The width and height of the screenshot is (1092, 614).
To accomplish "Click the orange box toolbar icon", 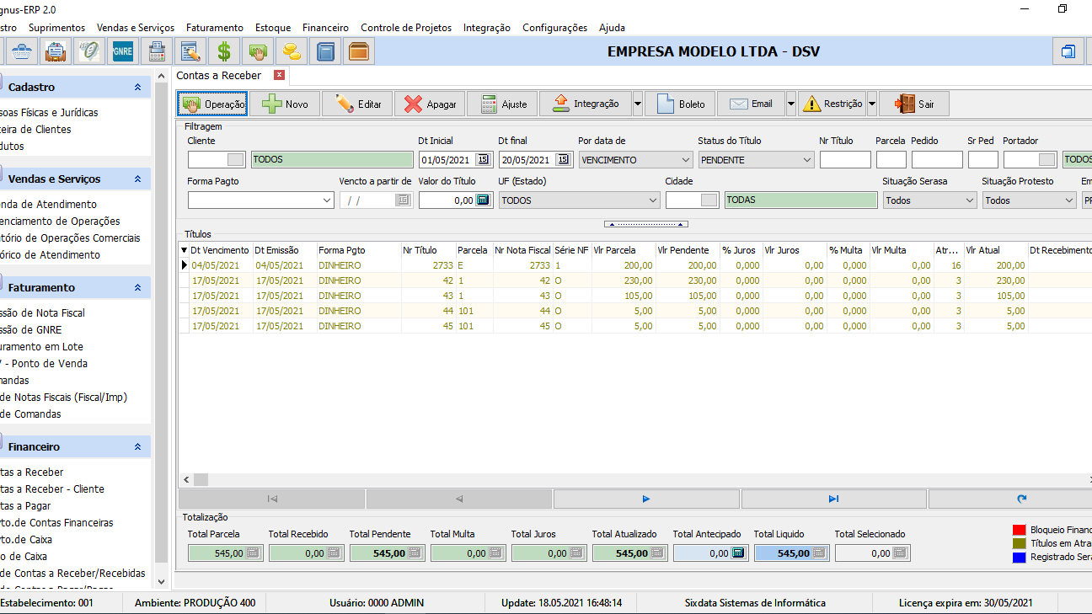I will coord(359,51).
